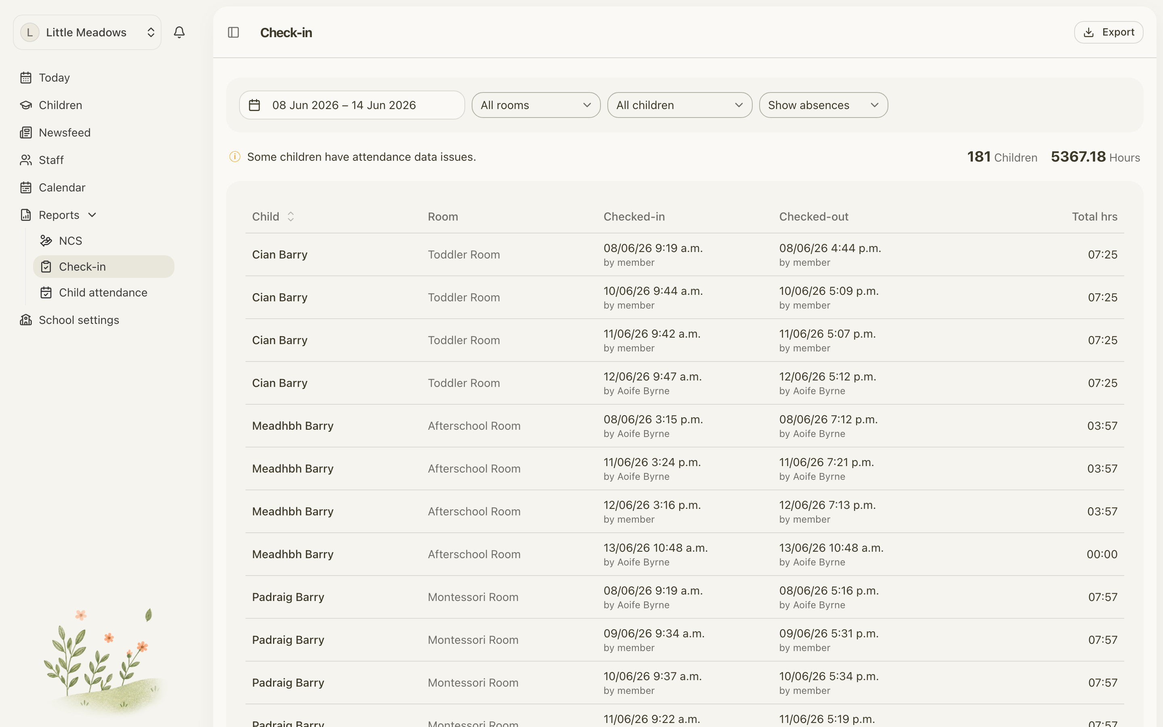The height and width of the screenshot is (727, 1163).
Task: Open the NCS report
Action: (70, 240)
